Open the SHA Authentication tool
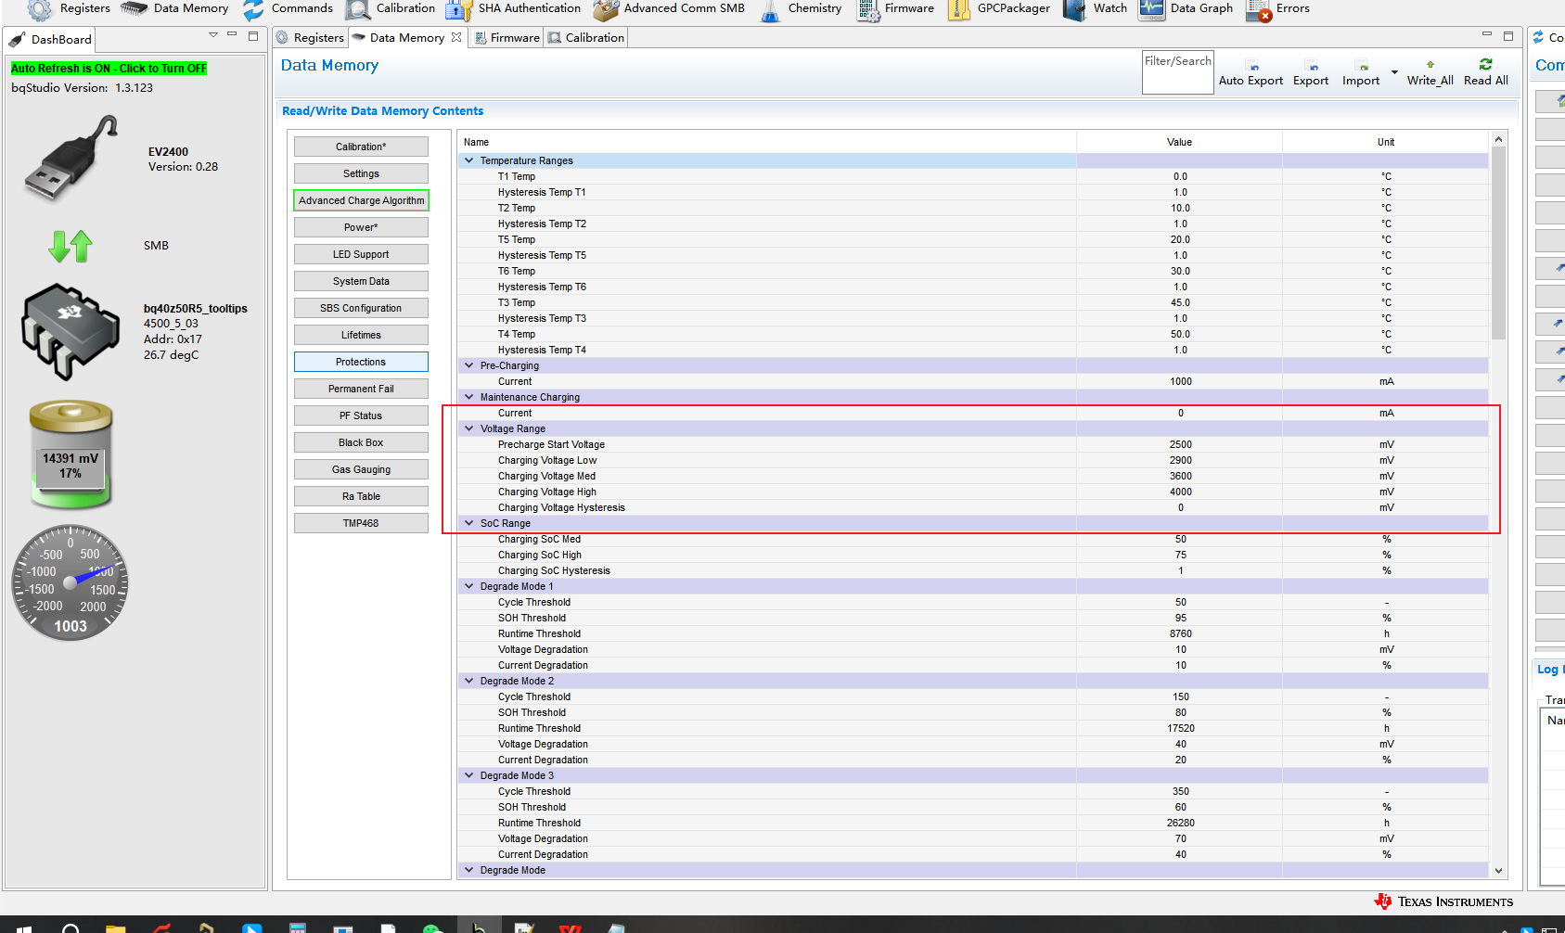This screenshot has width=1565, height=933. click(513, 9)
